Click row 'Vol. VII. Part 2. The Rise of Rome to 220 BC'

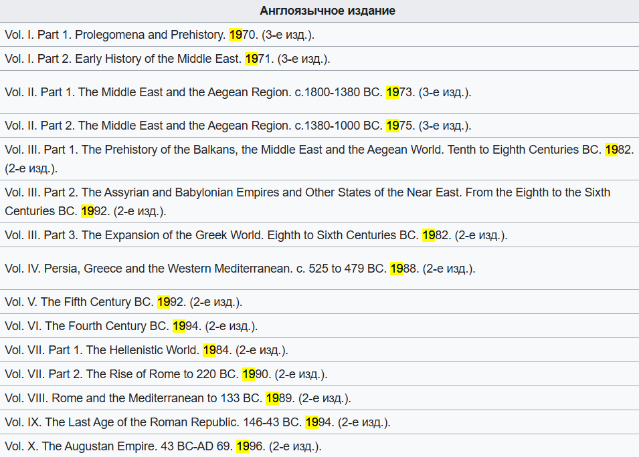pos(320,374)
